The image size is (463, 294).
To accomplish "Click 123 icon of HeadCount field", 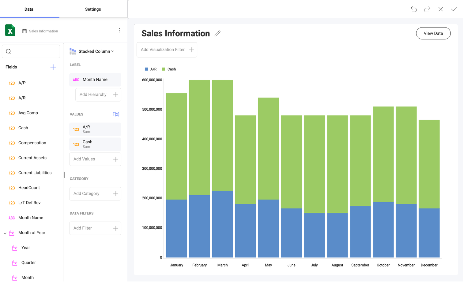I will 12,188.
